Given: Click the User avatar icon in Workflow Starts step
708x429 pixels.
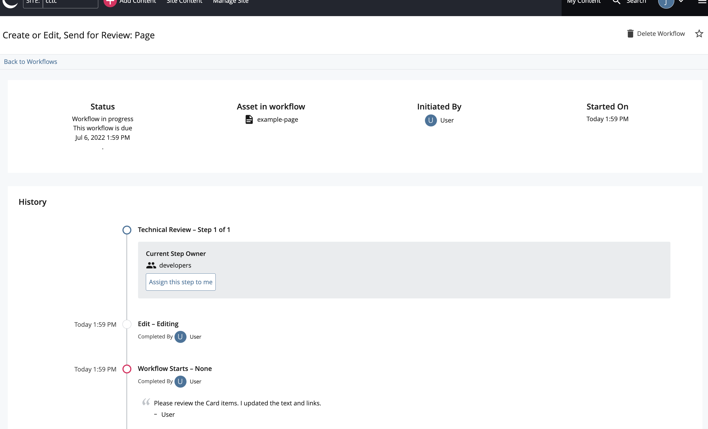Looking at the screenshot, I should tap(181, 381).
